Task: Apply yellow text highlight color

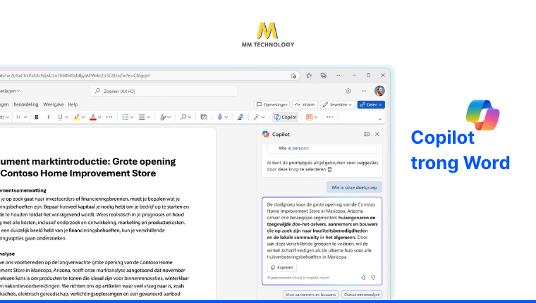Action: [77, 117]
